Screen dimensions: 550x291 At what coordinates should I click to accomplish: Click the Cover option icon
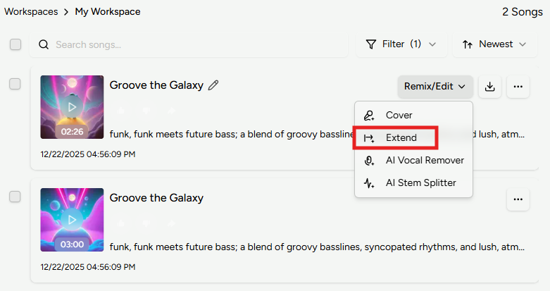pyautogui.click(x=369, y=116)
